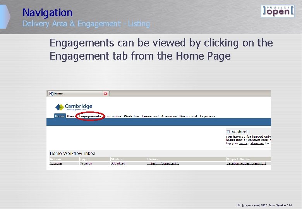
Task: Click the Submitted status cell
Action: [118, 163]
